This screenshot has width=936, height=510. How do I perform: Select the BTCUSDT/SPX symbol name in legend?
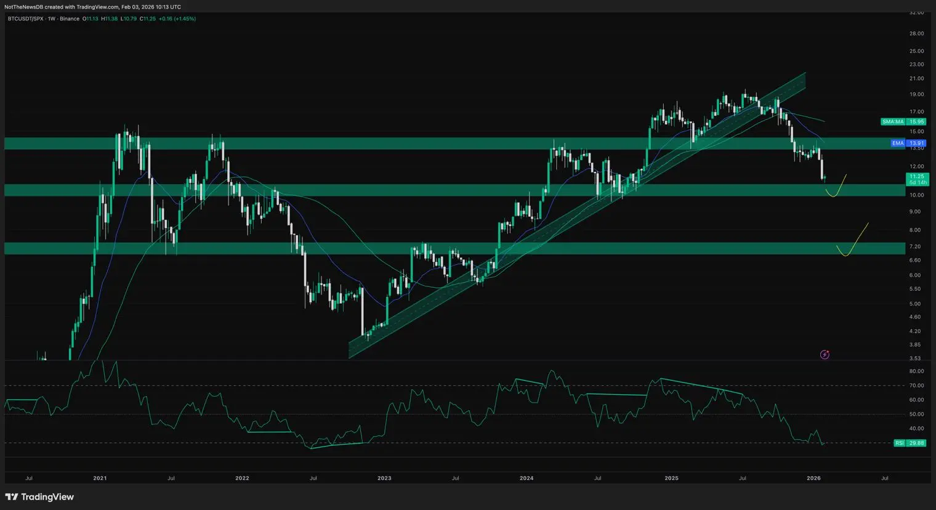(25, 19)
